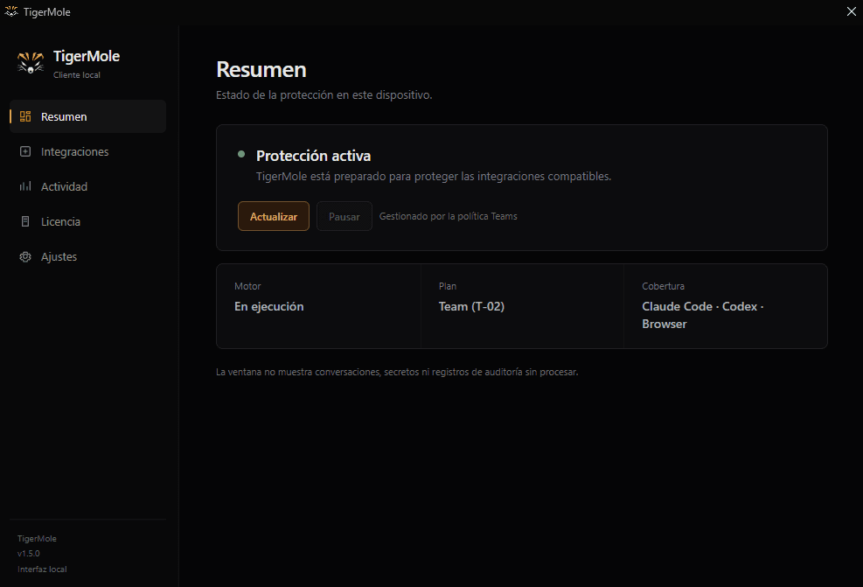Click the TigerMole footer label above version
The width and height of the screenshot is (863, 587).
coord(37,538)
